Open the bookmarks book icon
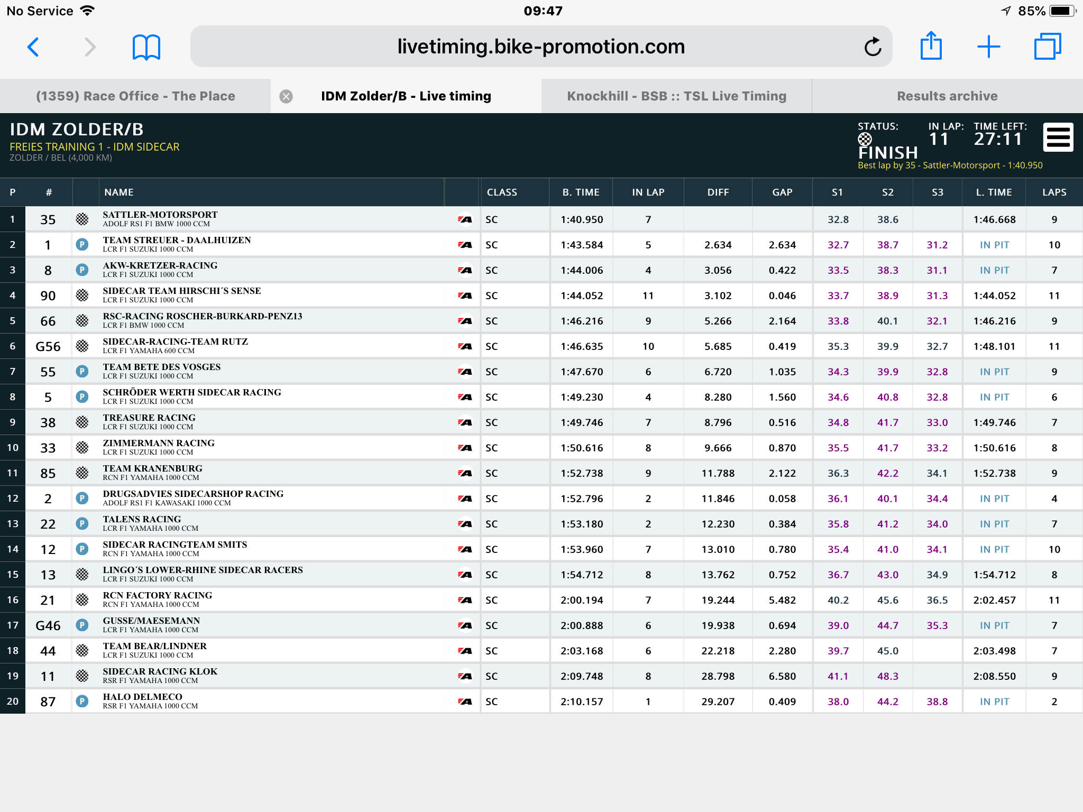Image resolution: width=1083 pixels, height=812 pixels. pyautogui.click(x=146, y=47)
